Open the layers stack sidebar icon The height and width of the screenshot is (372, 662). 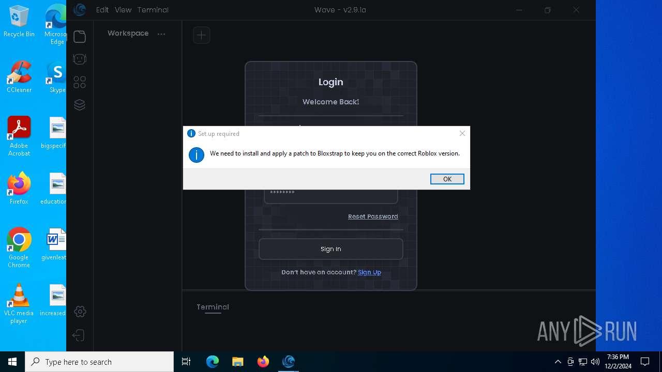coord(80,105)
